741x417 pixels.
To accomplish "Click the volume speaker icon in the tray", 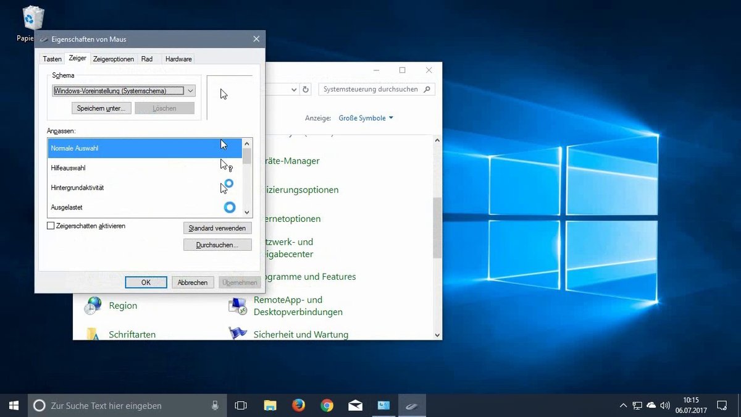I will 665,405.
